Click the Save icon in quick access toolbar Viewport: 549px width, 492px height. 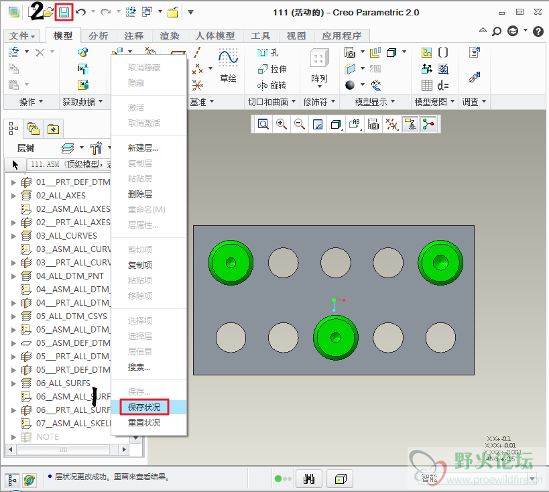(x=64, y=13)
